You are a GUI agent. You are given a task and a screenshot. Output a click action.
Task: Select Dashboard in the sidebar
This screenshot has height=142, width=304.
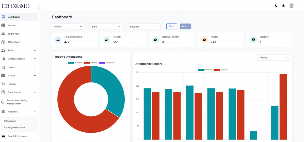[x=13, y=17]
